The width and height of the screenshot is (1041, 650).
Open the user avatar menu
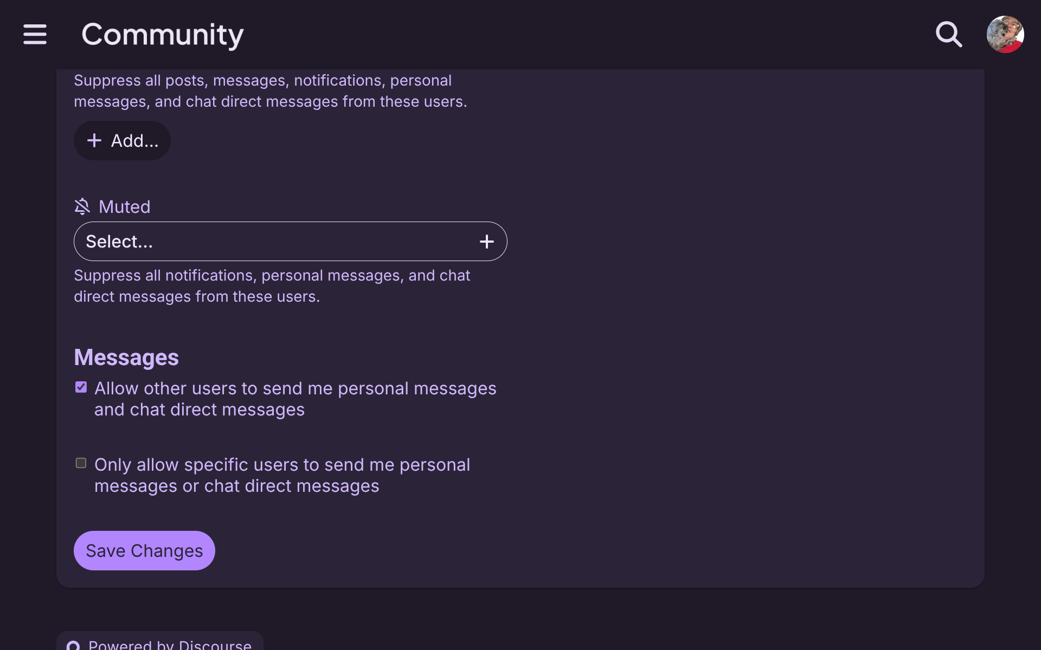[x=1005, y=35]
